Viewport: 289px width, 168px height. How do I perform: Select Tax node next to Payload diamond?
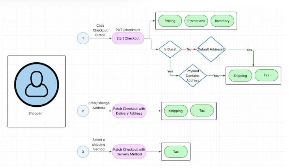pos(266,75)
